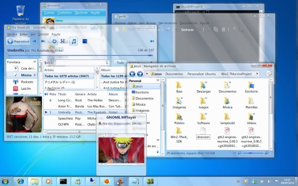Clear the Rhythmbox search field icon

[x=107, y=62]
